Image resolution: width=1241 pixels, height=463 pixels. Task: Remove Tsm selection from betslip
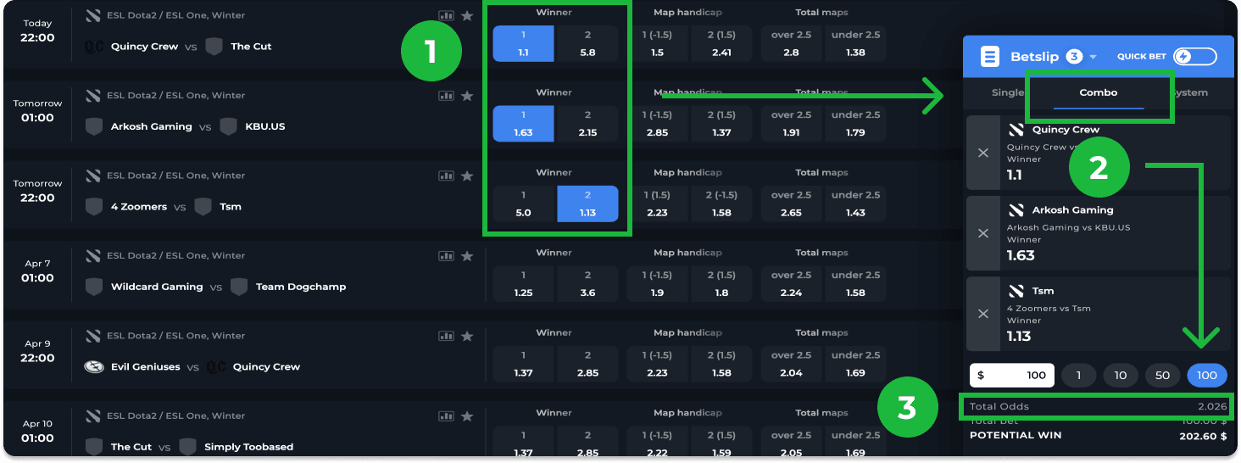click(983, 314)
